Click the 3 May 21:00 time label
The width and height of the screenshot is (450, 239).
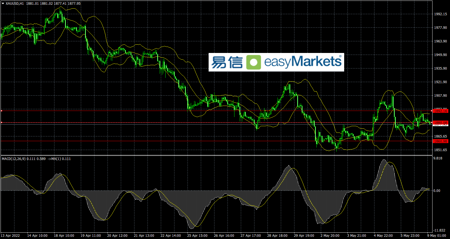tap(357, 236)
